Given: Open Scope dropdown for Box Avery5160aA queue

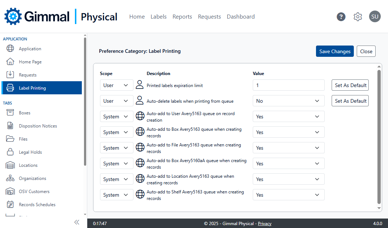Looking at the screenshot, I should [x=116, y=164].
